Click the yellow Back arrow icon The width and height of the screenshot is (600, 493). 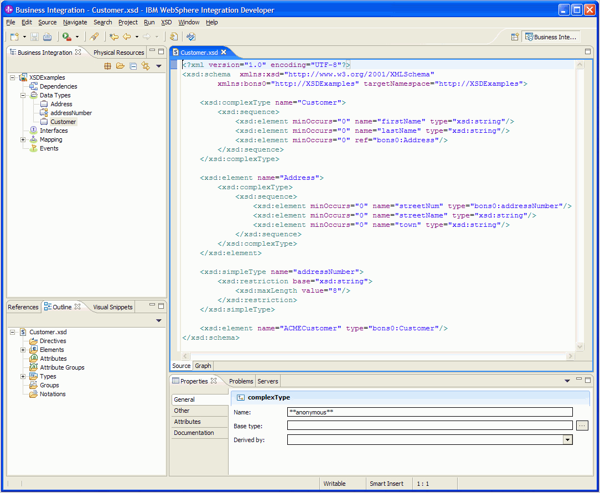[127, 37]
